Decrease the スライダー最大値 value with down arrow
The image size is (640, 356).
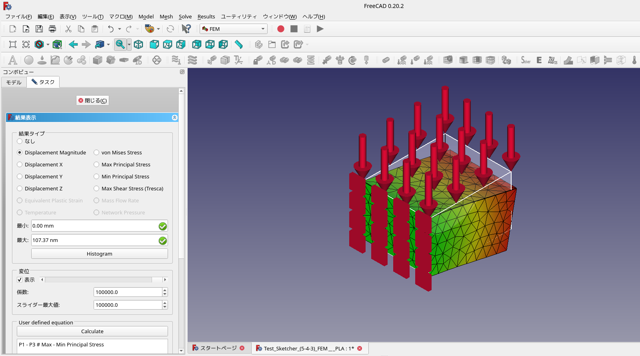click(165, 307)
